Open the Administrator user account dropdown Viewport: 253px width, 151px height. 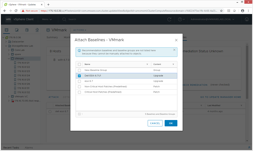(x=212, y=19)
